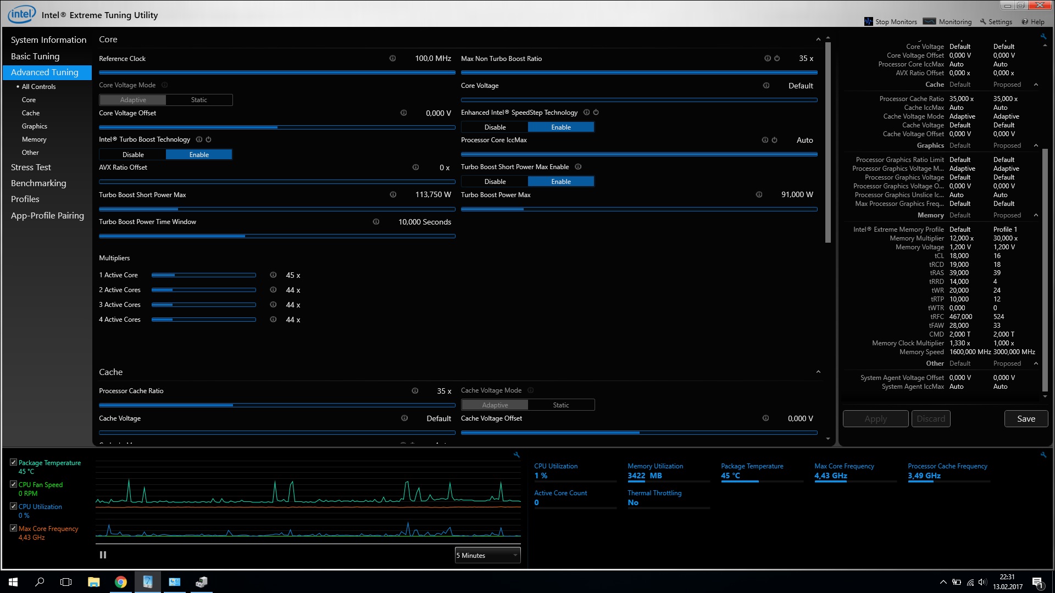Collapse Other group in summary panel

[1036, 363]
